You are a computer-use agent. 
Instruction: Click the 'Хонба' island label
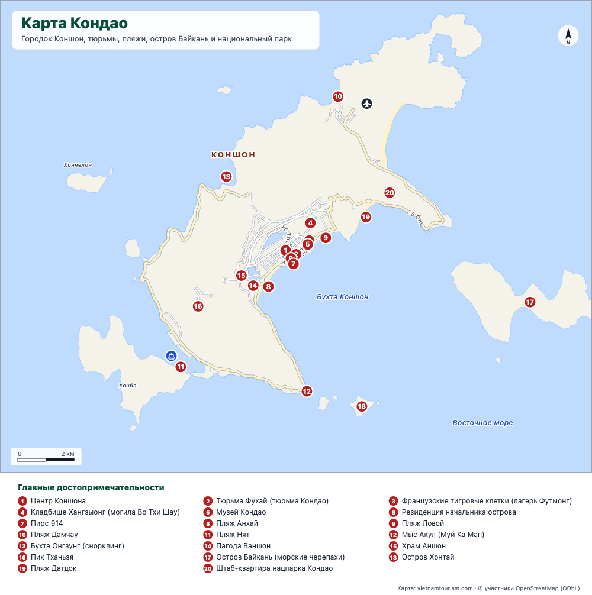(128, 386)
